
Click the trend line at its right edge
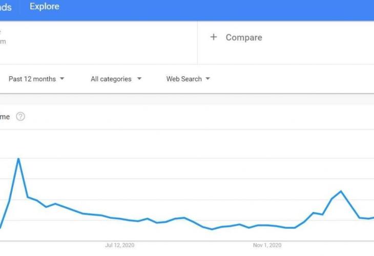pos(371,218)
